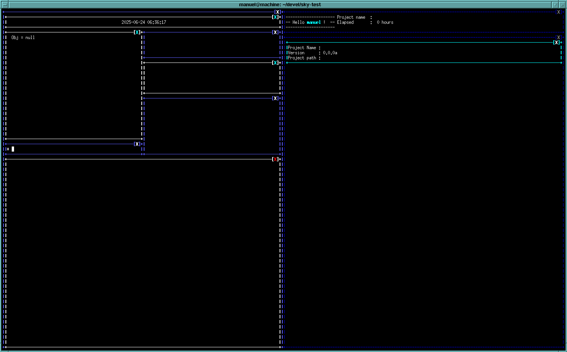Screen dimensions: 567x352
Task: Minimize the terminal window
Action: point(555,5)
